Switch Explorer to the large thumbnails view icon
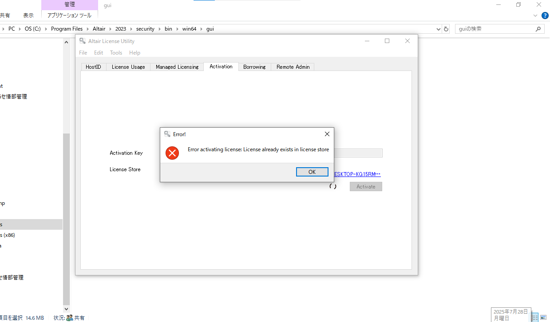Screen dimensions: 550x322 coord(543,317)
